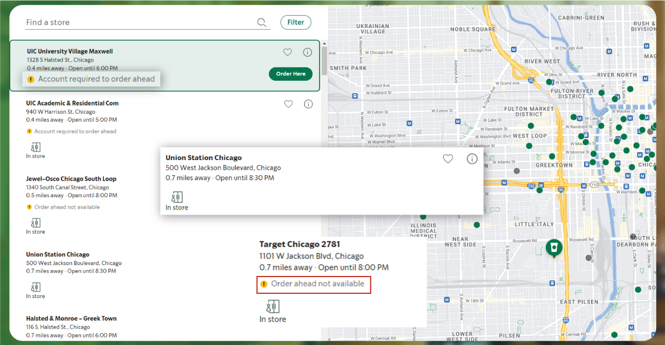Click DEARBORN PARK label on map
Image resolution: width=665 pixels, height=345 pixels.
636,245
